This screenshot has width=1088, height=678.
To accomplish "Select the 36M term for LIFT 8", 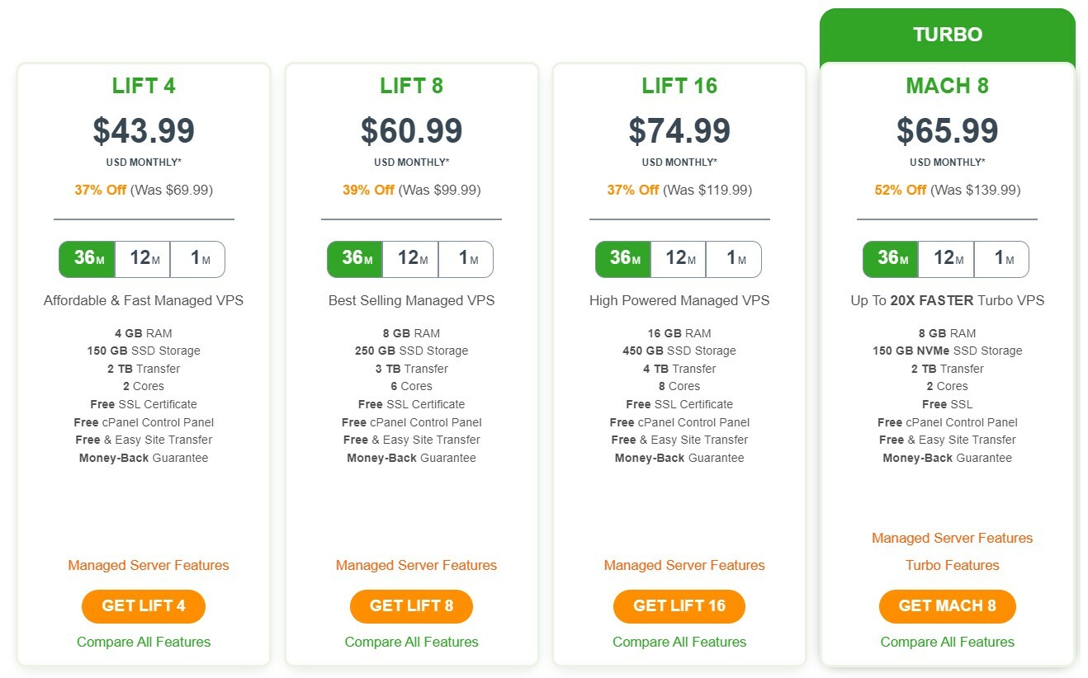I will pyautogui.click(x=355, y=258).
